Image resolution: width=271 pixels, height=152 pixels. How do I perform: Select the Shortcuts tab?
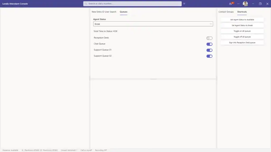(x=242, y=12)
